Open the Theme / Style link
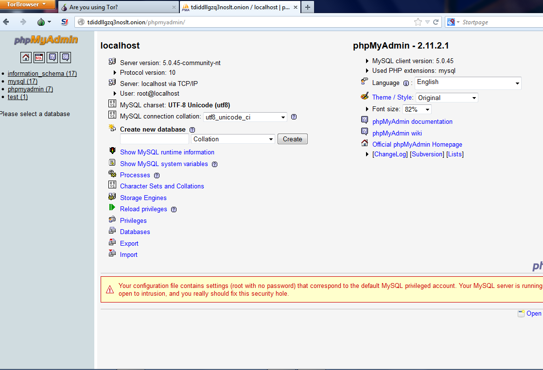Image resolution: width=543 pixels, height=370 pixels. click(392, 97)
